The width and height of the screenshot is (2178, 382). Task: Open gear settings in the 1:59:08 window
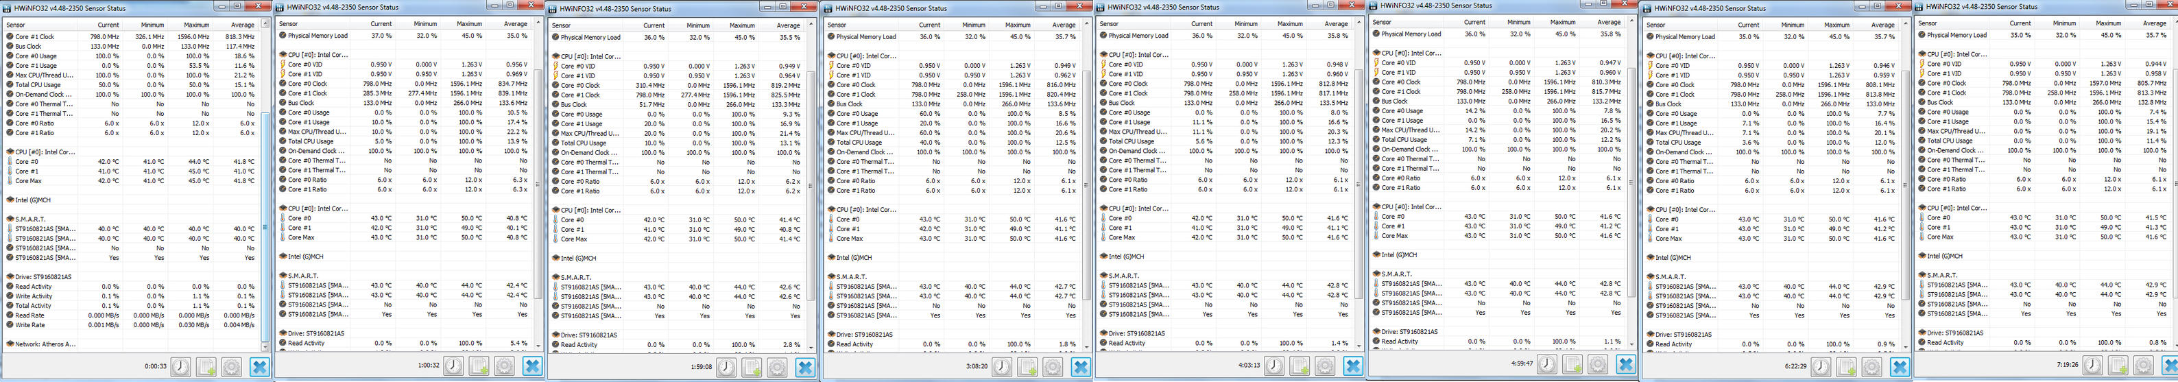coord(778,367)
